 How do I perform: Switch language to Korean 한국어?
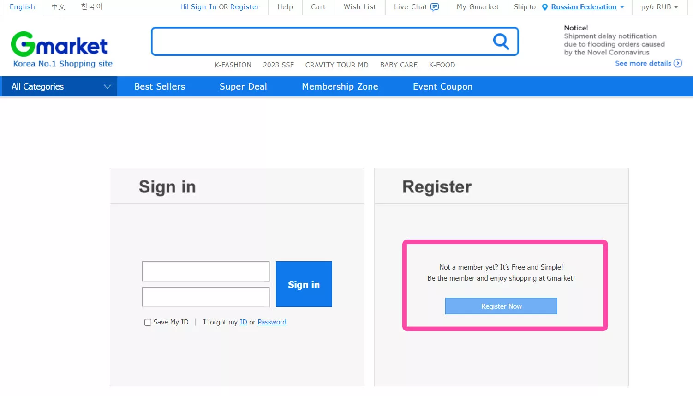click(92, 7)
